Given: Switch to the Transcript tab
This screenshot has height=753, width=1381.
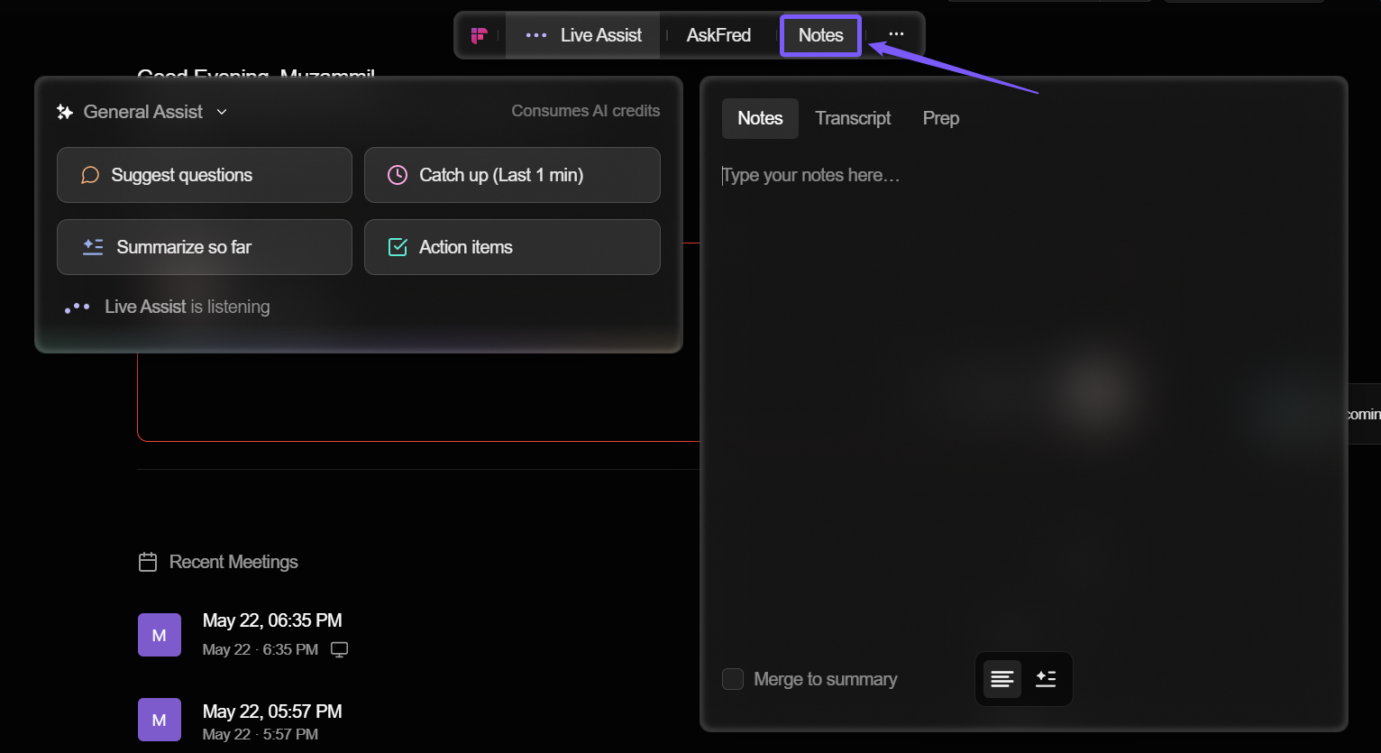Looking at the screenshot, I should 853,118.
